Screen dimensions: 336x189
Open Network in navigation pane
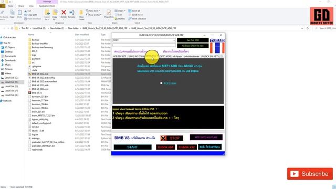click(x=6, y=101)
